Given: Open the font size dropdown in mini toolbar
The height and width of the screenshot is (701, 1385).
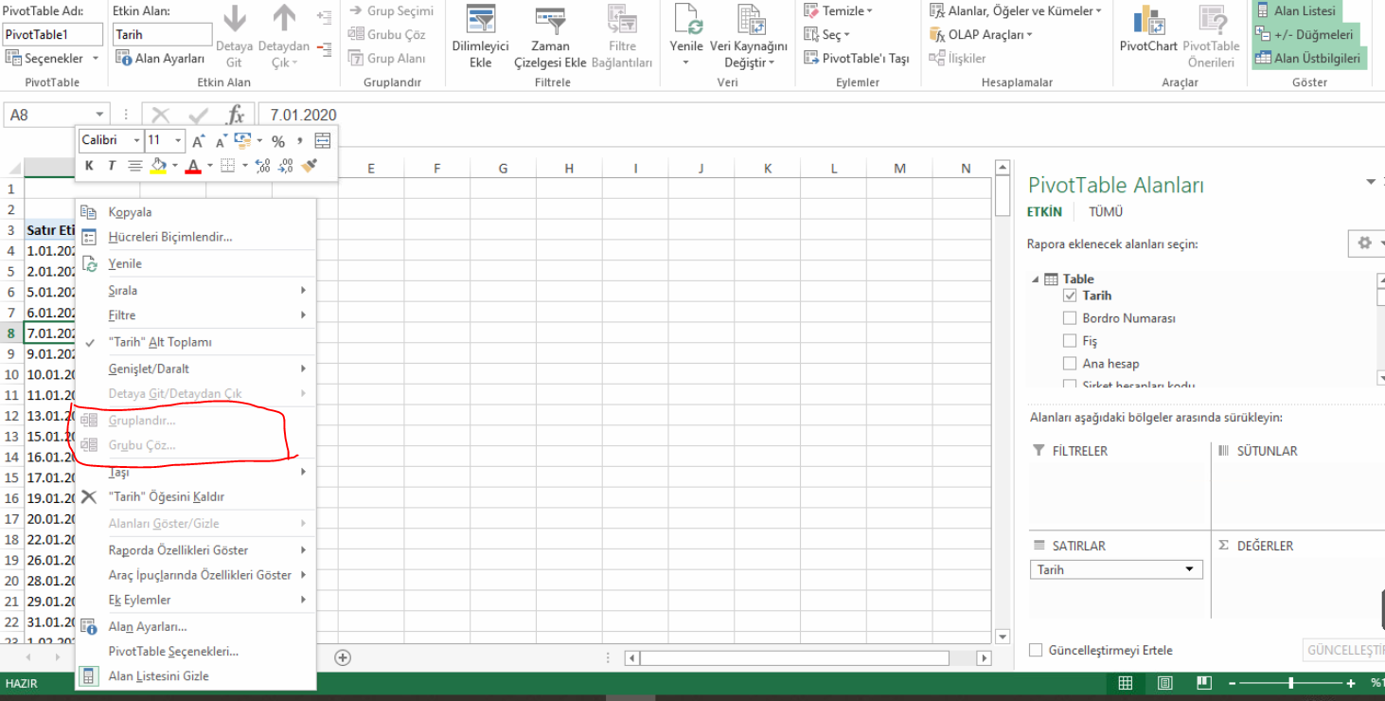Looking at the screenshot, I should (x=176, y=139).
